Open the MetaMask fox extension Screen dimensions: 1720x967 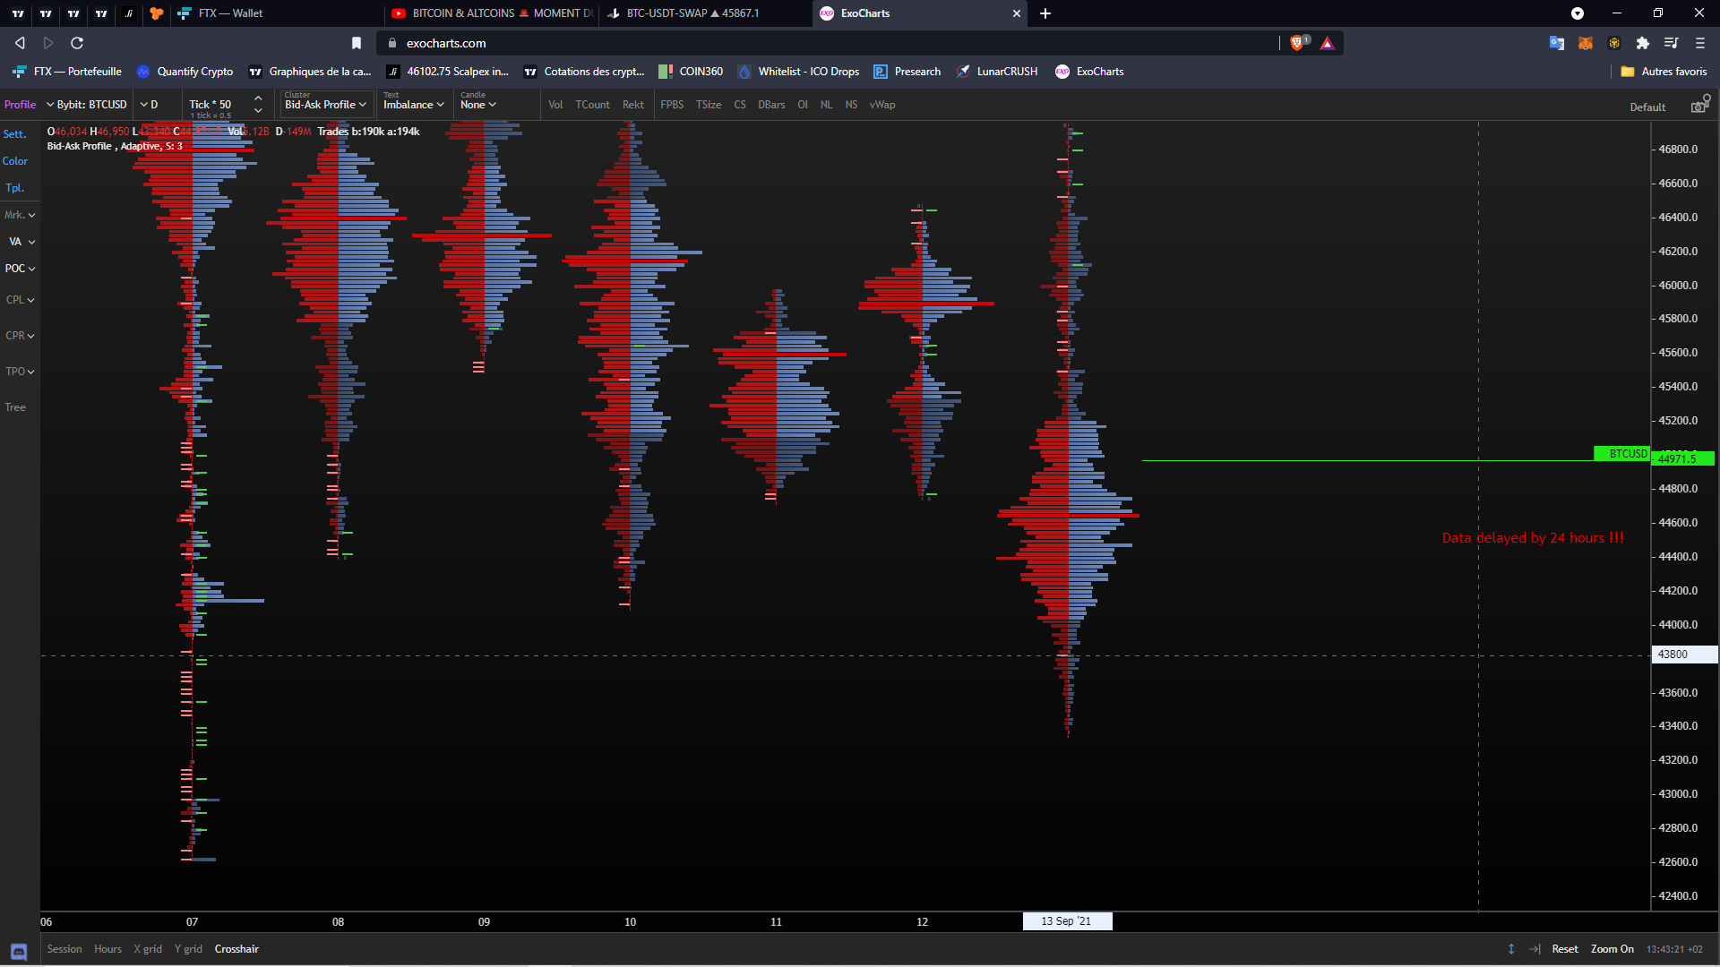[1585, 43]
